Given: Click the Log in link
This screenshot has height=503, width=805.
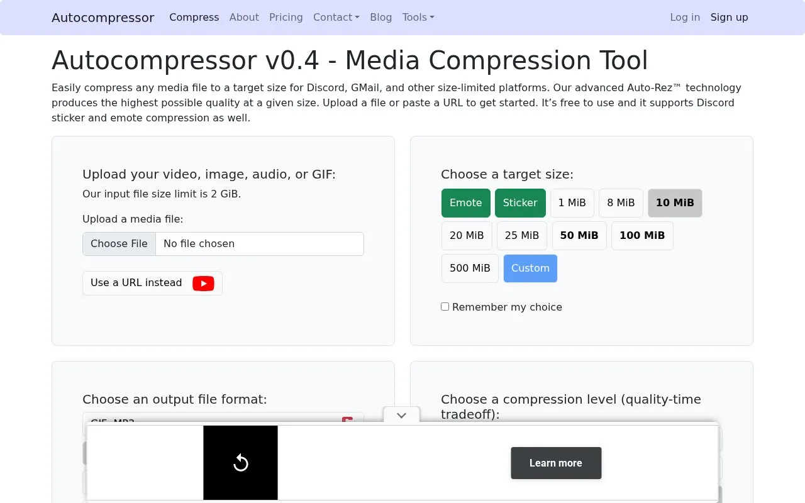Looking at the screenshot, I should pos(685,18).
